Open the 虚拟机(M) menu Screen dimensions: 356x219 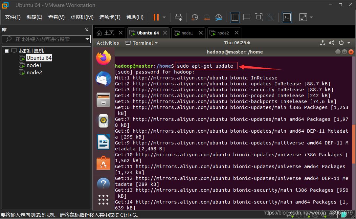tap(82, 17)
